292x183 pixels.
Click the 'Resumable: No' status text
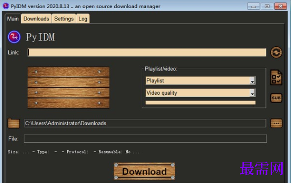(114, 152)
